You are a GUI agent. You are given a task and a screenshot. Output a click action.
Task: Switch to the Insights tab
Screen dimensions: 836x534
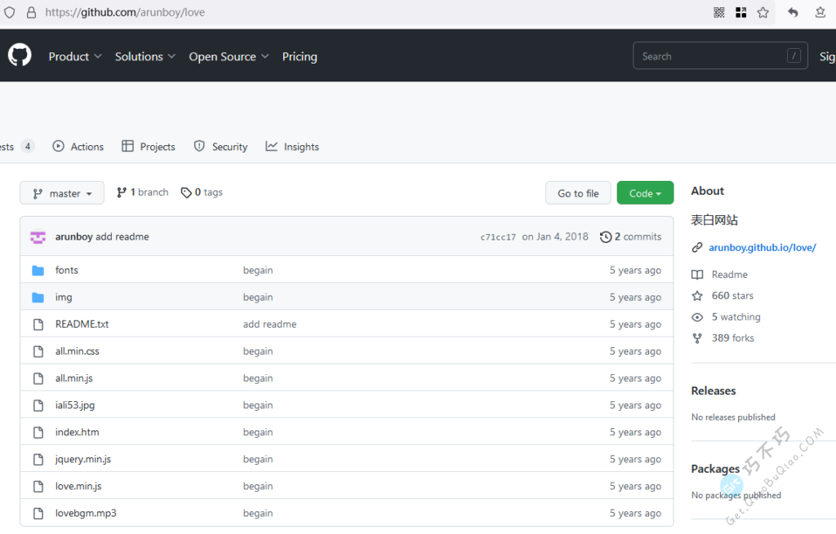(x=292, y=147)
